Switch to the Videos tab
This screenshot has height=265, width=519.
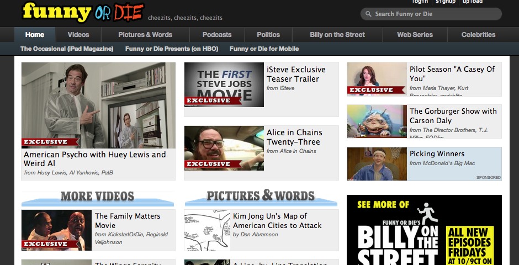[78, 34]
